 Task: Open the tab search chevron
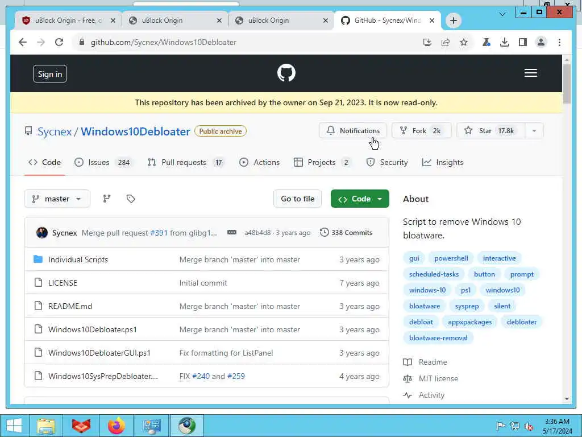click(502, 14)
